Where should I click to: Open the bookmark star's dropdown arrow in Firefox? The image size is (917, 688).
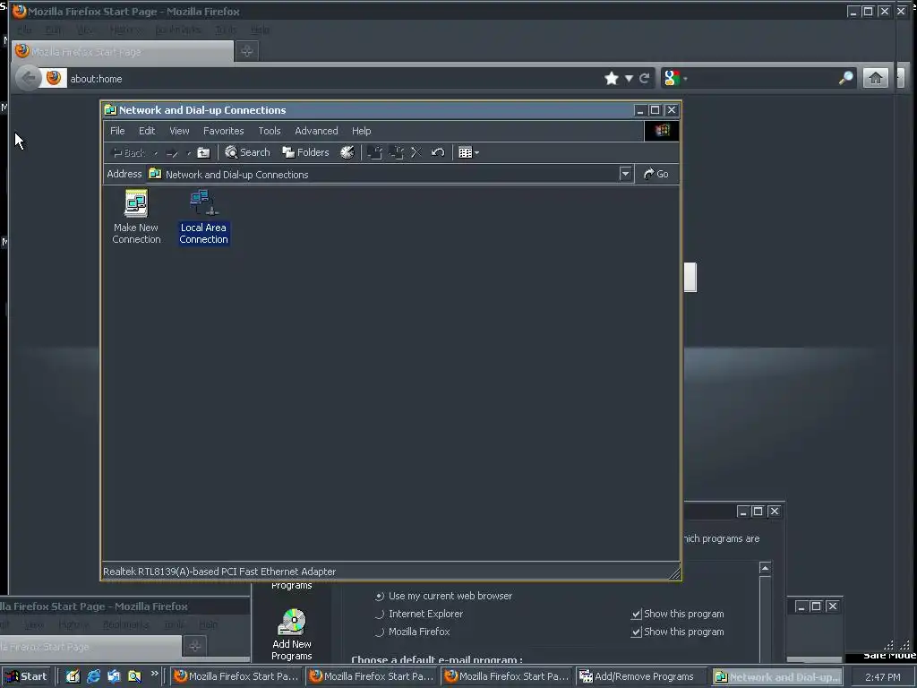coord(629,79)
